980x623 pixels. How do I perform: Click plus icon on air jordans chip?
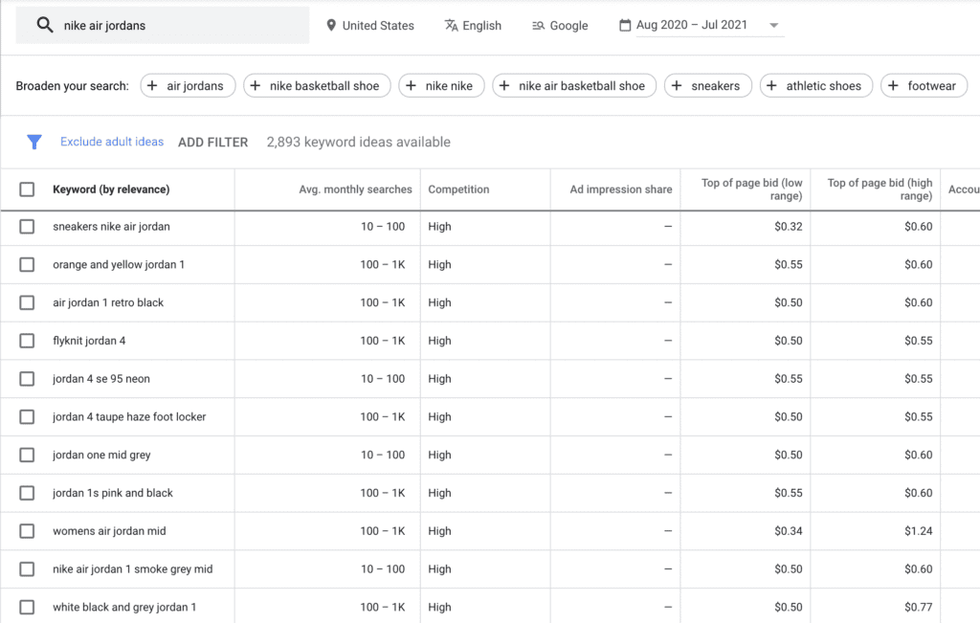pyautogui.click(x=152, y=85)
